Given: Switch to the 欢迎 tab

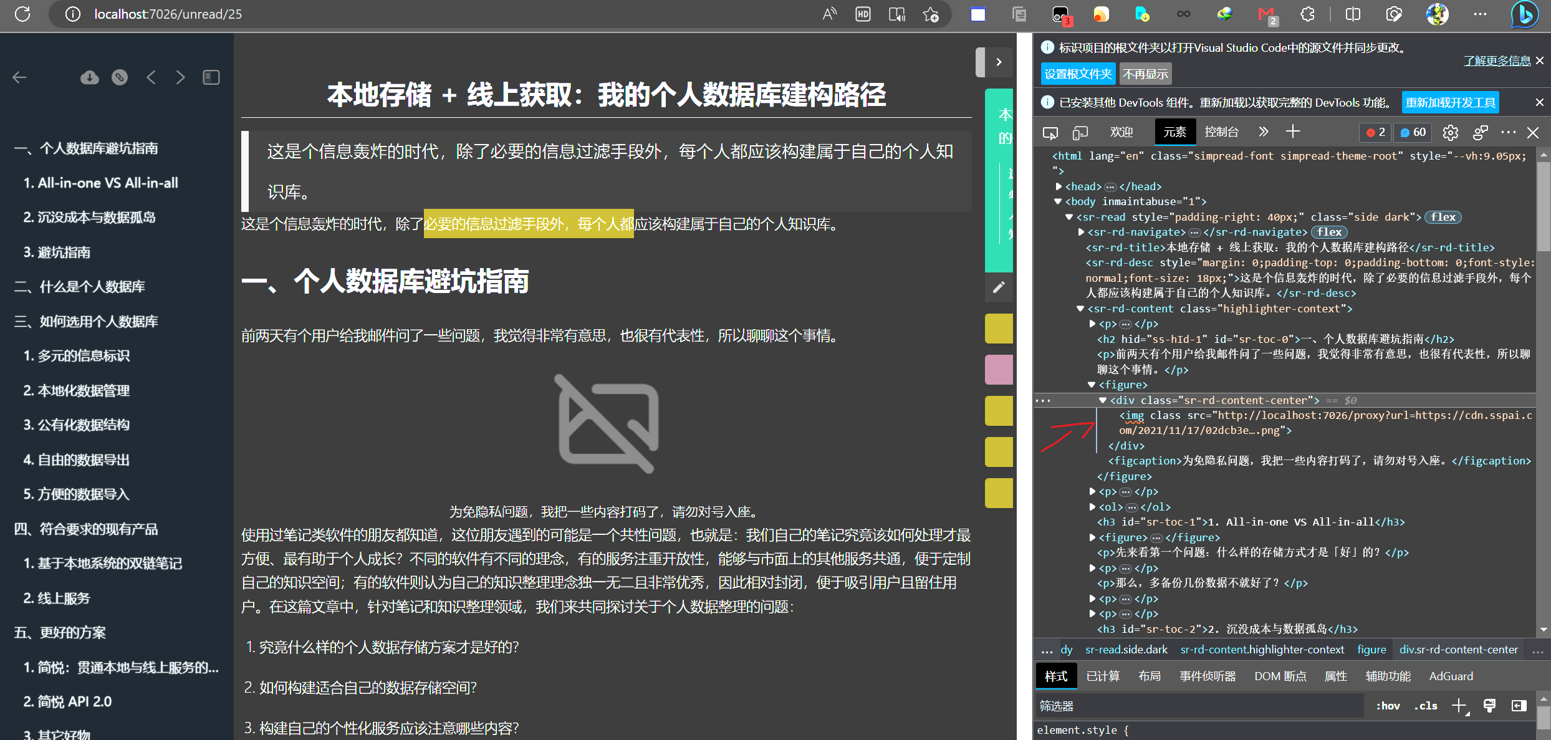Looking at the screenshot, I should pyautogui.click(x=1121, y=132).
